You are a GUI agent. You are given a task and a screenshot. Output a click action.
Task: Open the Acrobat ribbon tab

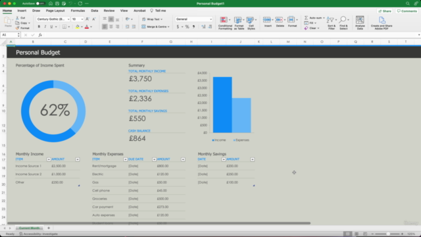tap(139, 11)
